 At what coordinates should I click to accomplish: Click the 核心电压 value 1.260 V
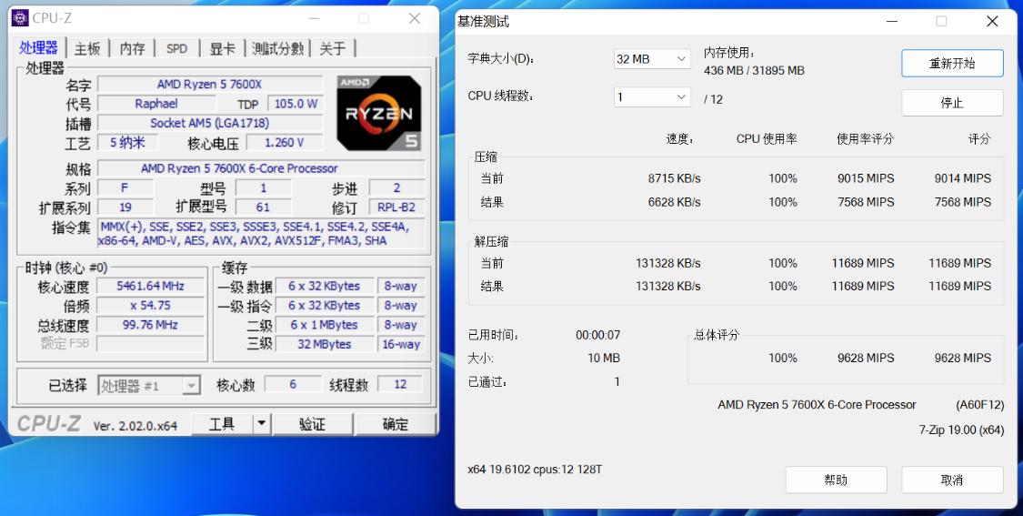(285, 142)
